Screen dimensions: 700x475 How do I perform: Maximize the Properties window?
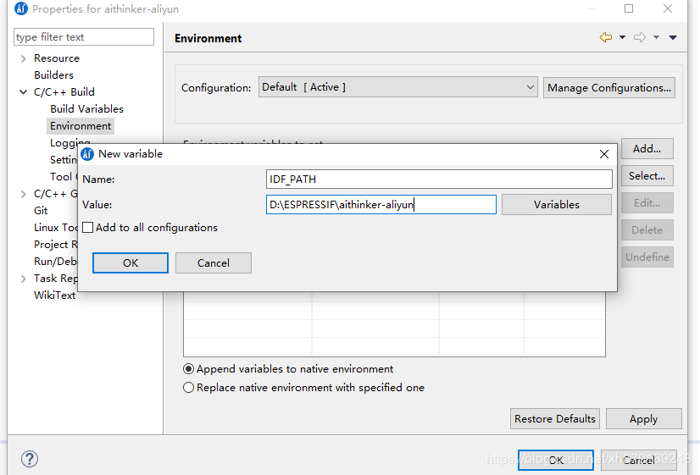pos(629,8)
